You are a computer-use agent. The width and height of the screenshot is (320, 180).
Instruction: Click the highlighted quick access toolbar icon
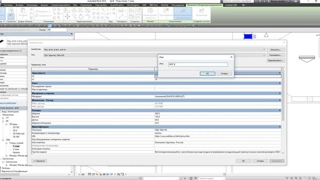[49, 25]
